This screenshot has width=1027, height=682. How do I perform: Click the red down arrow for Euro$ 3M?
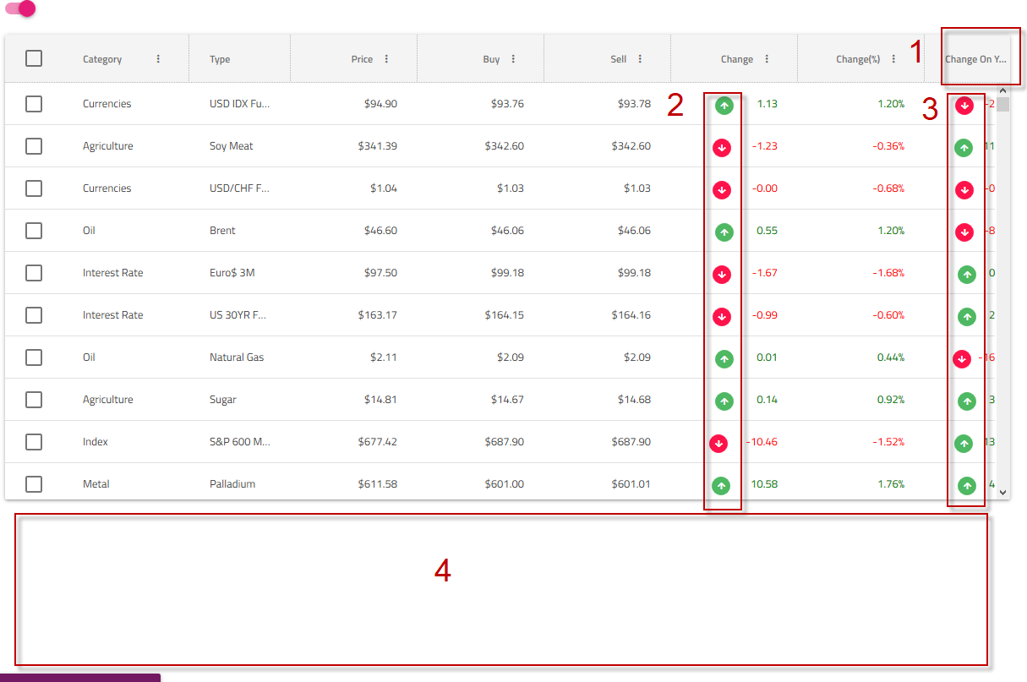[x=724, y=274]
